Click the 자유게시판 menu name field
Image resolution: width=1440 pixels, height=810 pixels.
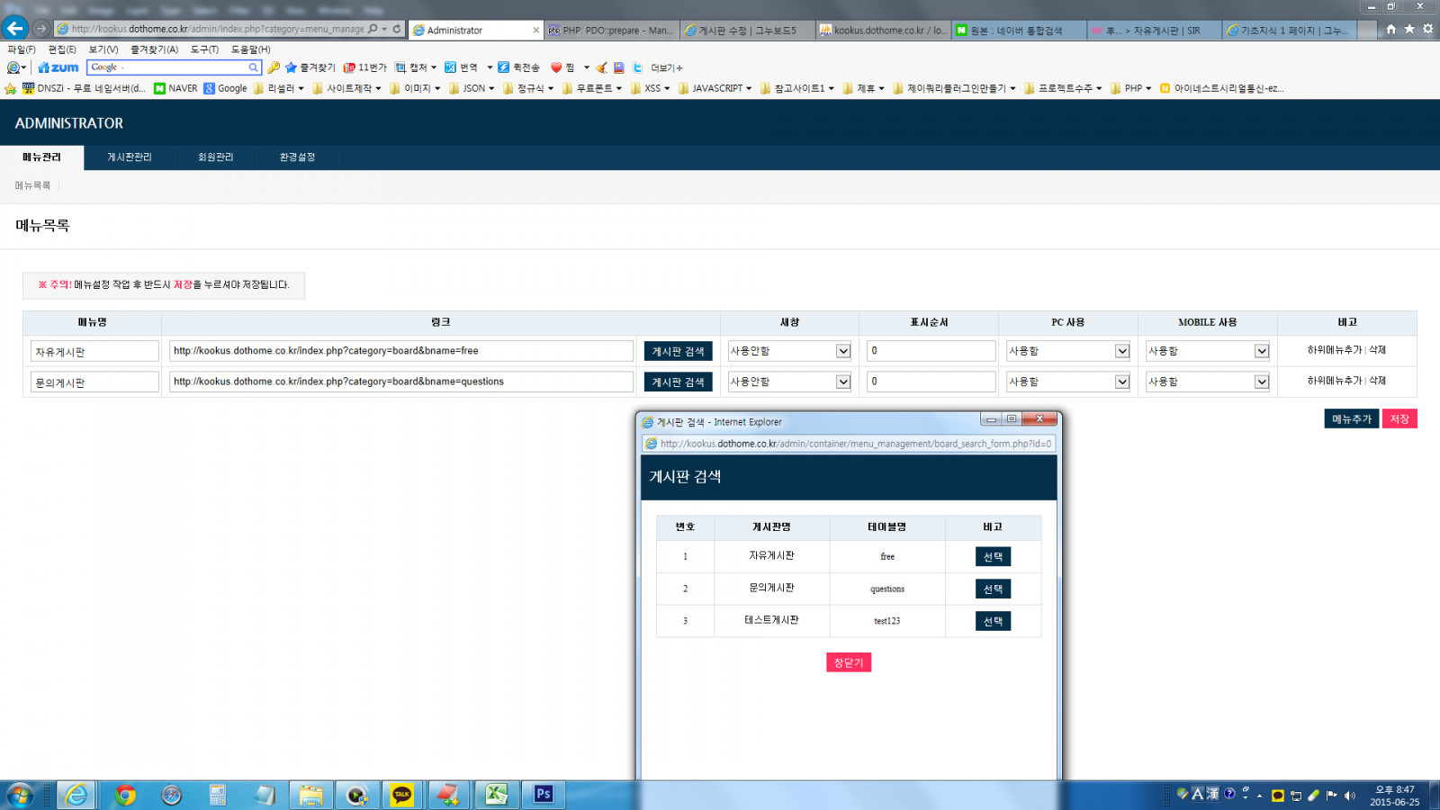(x=94, y=352)
